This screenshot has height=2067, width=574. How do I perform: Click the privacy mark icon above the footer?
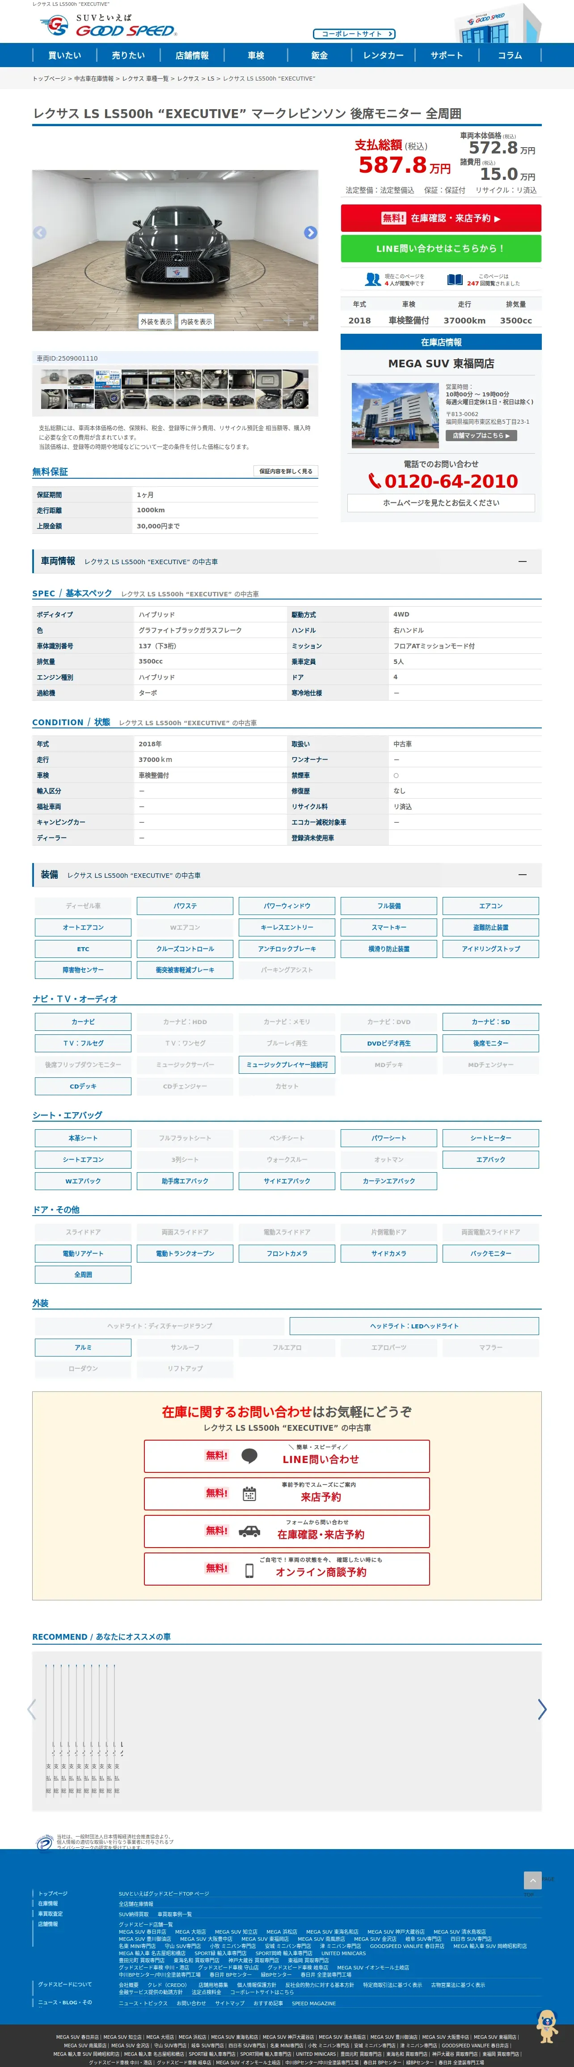[x=45, y=1843]
